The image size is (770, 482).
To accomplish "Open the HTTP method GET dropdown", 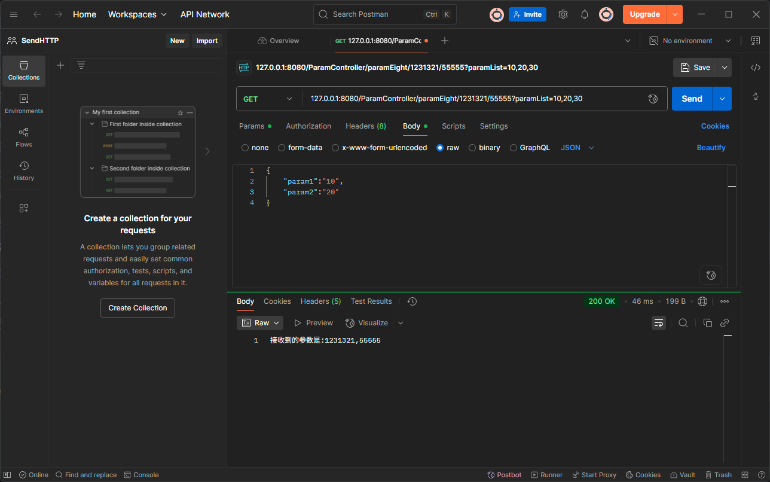I will (x=268, y=99).
